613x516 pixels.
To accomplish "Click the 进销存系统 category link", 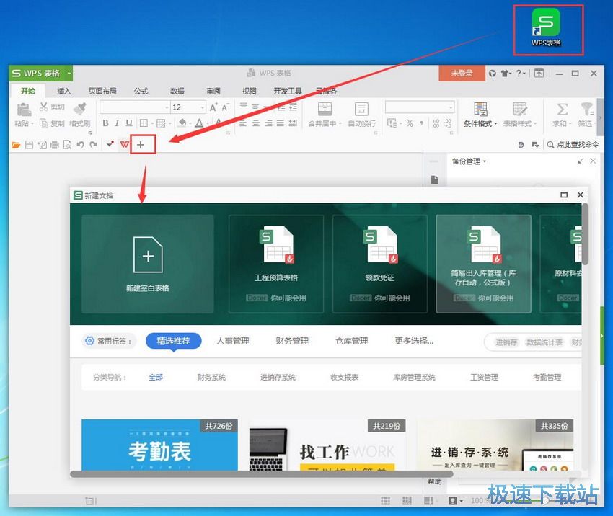I will pos(278,378).
